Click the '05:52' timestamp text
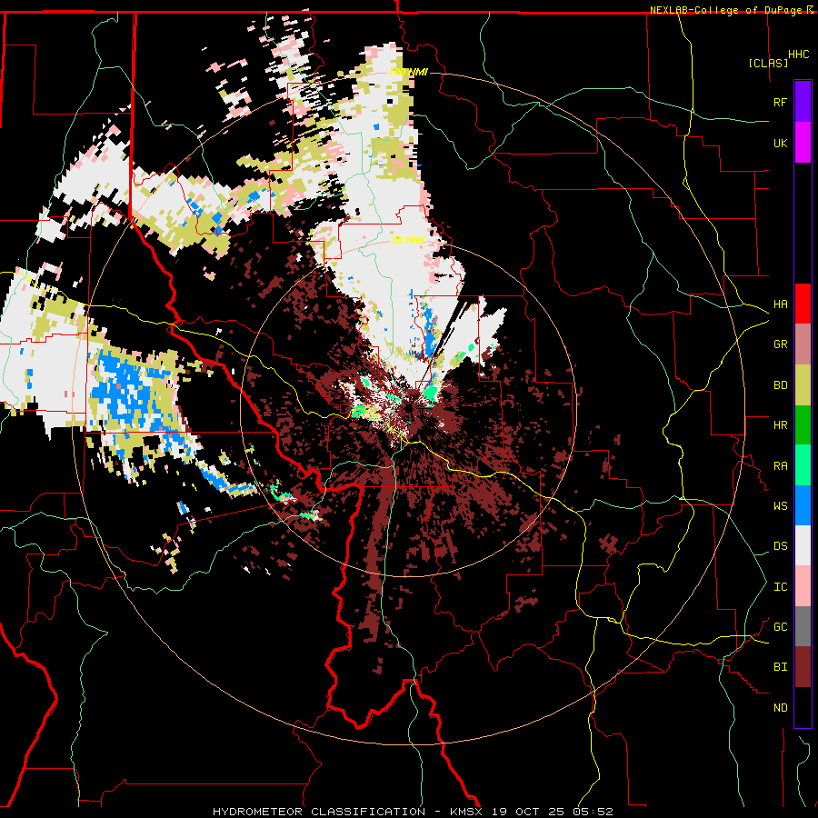This screenshot has height=818, width=818. (x=595, y=812)
